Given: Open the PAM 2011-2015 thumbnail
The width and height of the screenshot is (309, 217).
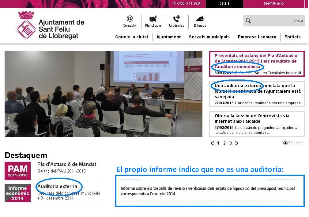Looking at the screenshot, I should tap(17, 171).
